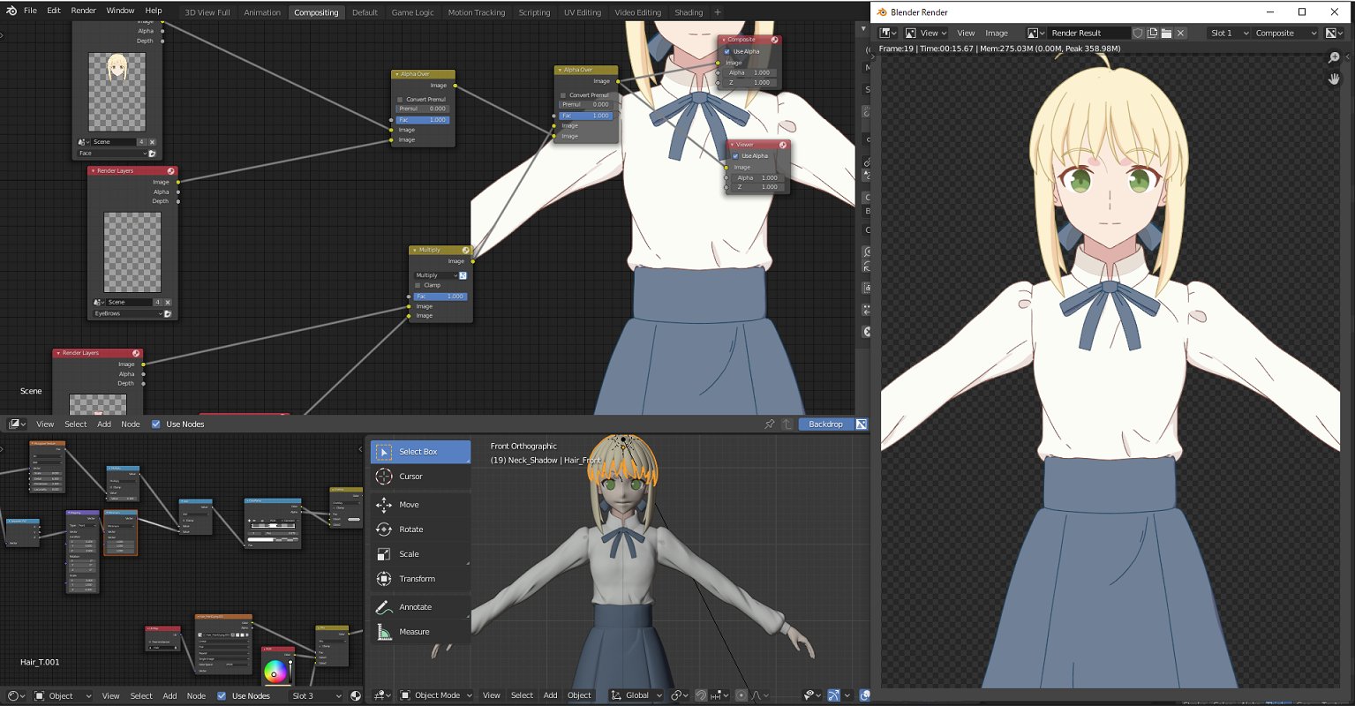Enable Convert Premul on the left Alpha Over node
This screenshot has height=706, width=1355.
pyautogui.click(x=400, y=99)
